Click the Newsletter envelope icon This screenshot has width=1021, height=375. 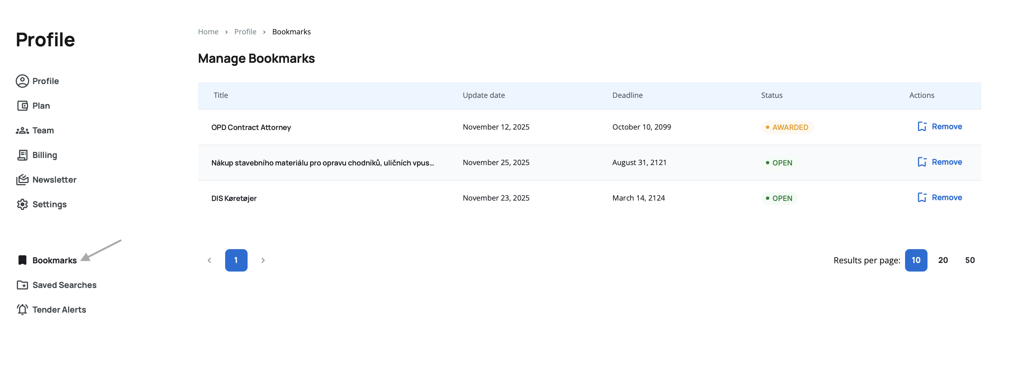coord(22,180)
